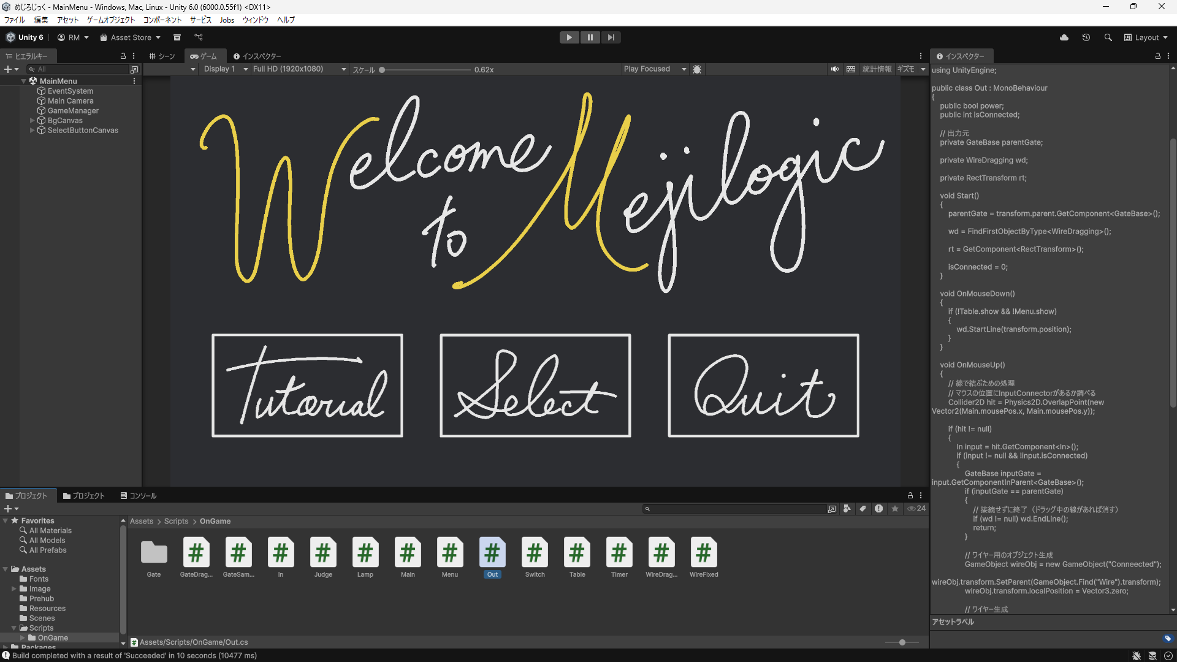Toggle the 統計情報 stats overlay
This screenshot has width=1177, height=662.
(877, 69)
